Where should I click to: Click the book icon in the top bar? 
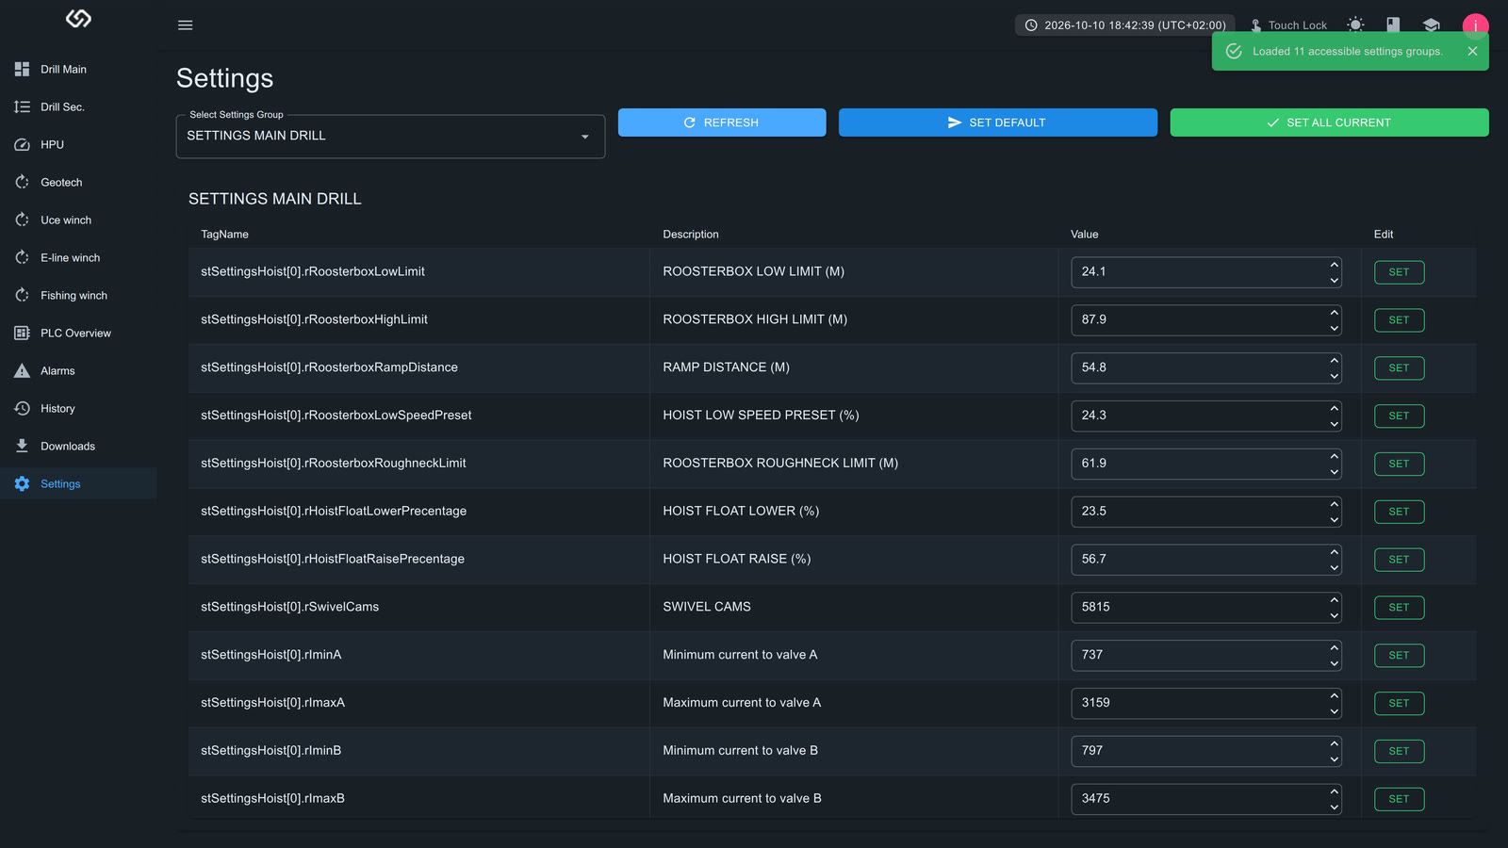[x=1393, y=25]
